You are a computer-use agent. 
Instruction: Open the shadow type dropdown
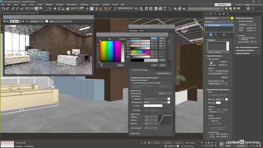(218, 74)
